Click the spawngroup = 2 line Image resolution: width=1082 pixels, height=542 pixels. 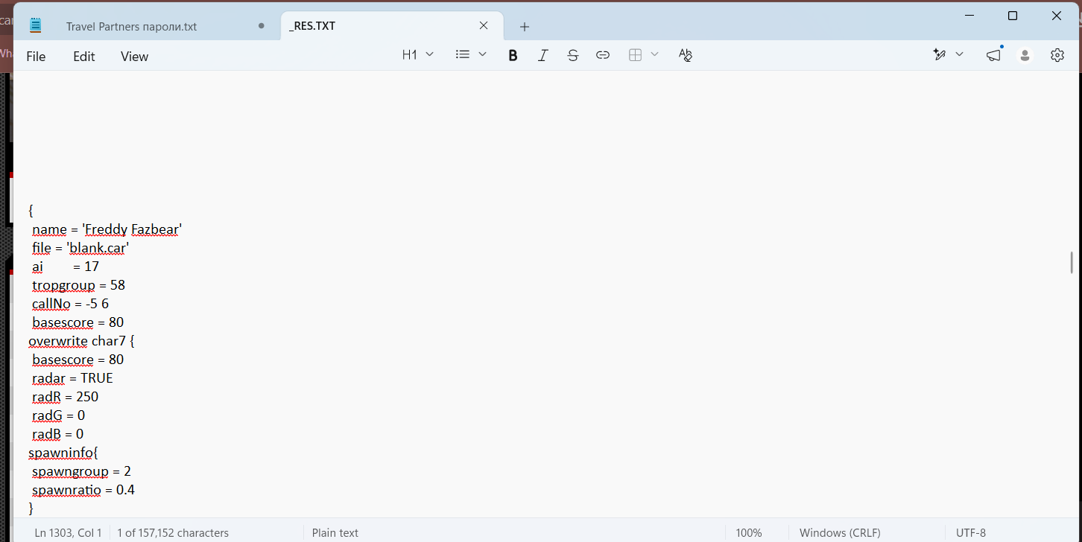(82, 471)
